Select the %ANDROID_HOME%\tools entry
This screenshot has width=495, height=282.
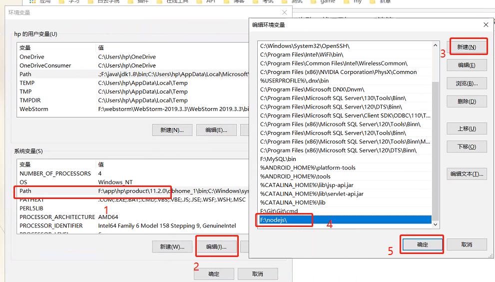click(x=345, y=176)
